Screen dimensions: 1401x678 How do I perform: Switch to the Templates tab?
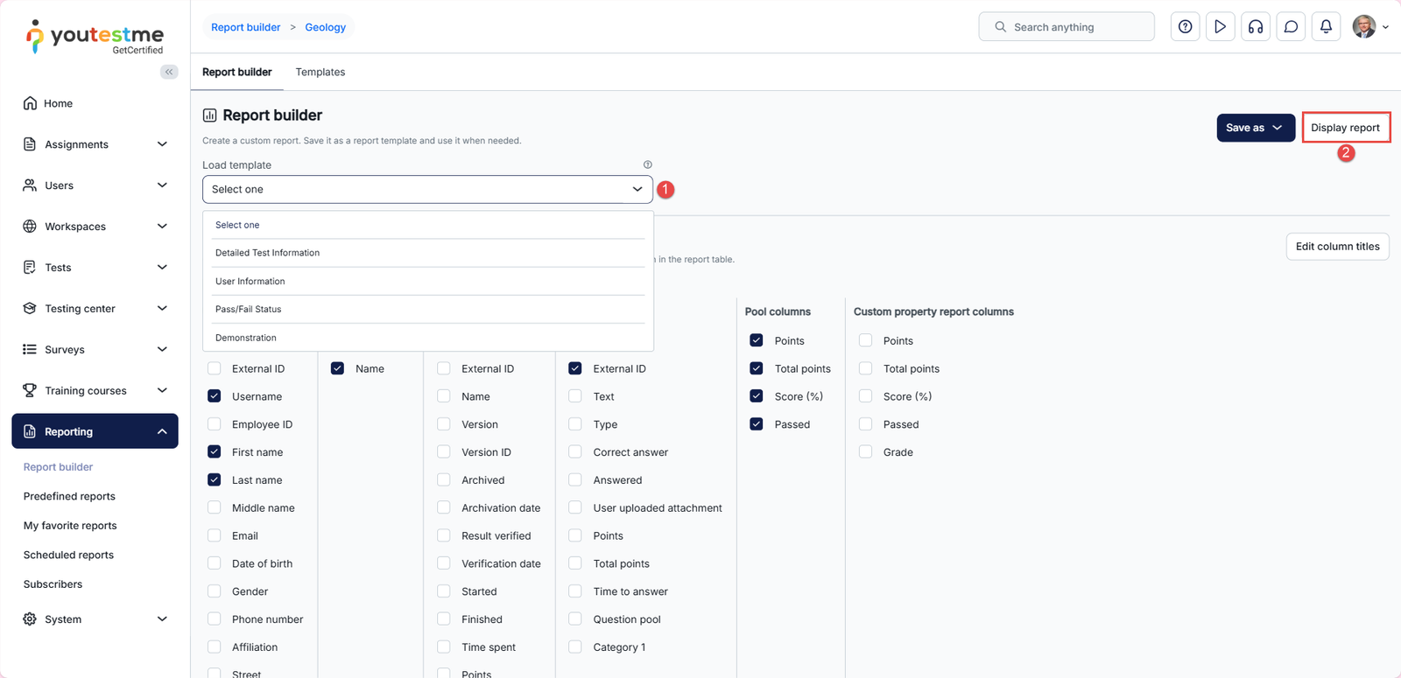tap(320, 72)
